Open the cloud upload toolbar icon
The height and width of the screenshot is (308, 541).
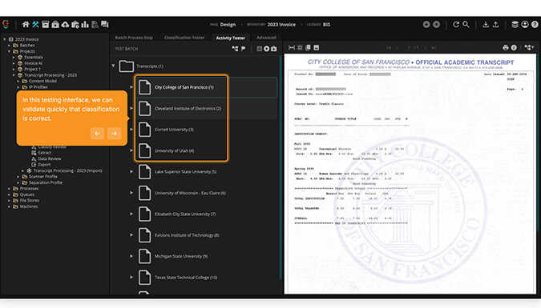[x=65, y=25]
